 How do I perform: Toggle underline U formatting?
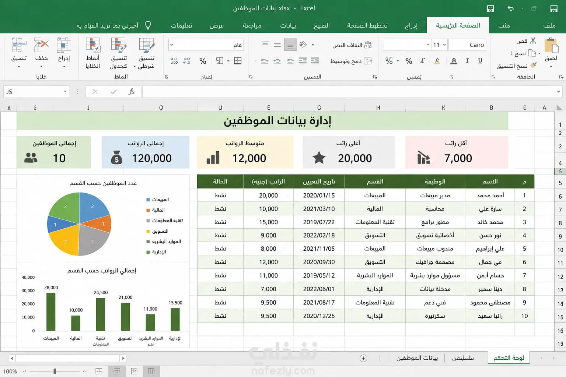tap(480, 61)
